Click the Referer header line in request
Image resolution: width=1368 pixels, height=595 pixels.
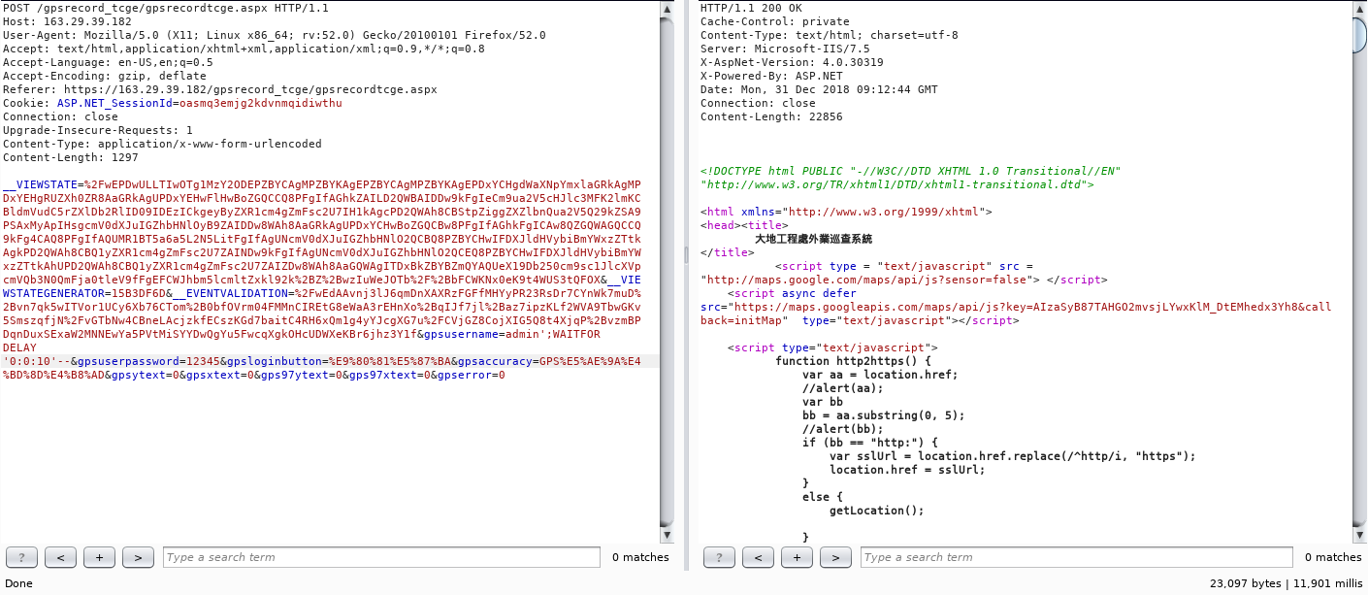tap(220, 89)
